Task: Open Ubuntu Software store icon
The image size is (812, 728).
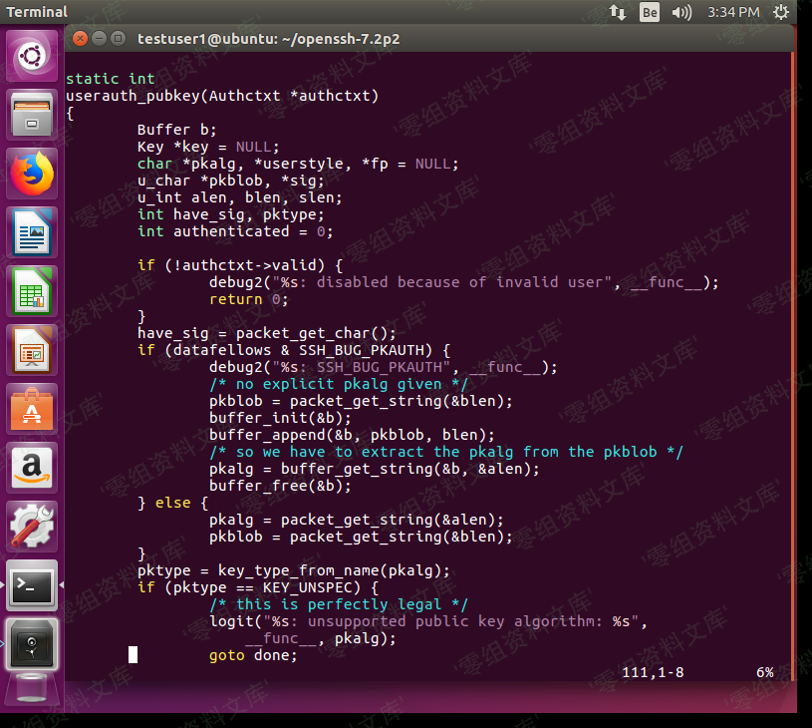Action: click(33, 409)
